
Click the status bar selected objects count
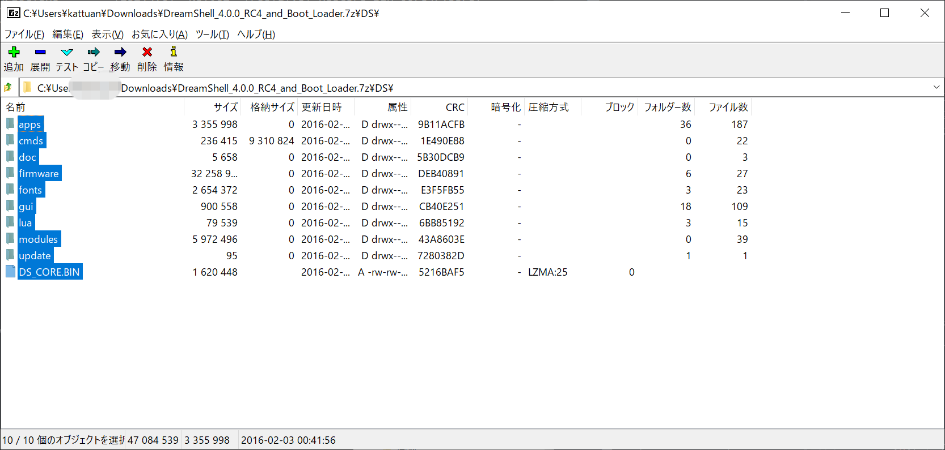[x=63, y=440]
